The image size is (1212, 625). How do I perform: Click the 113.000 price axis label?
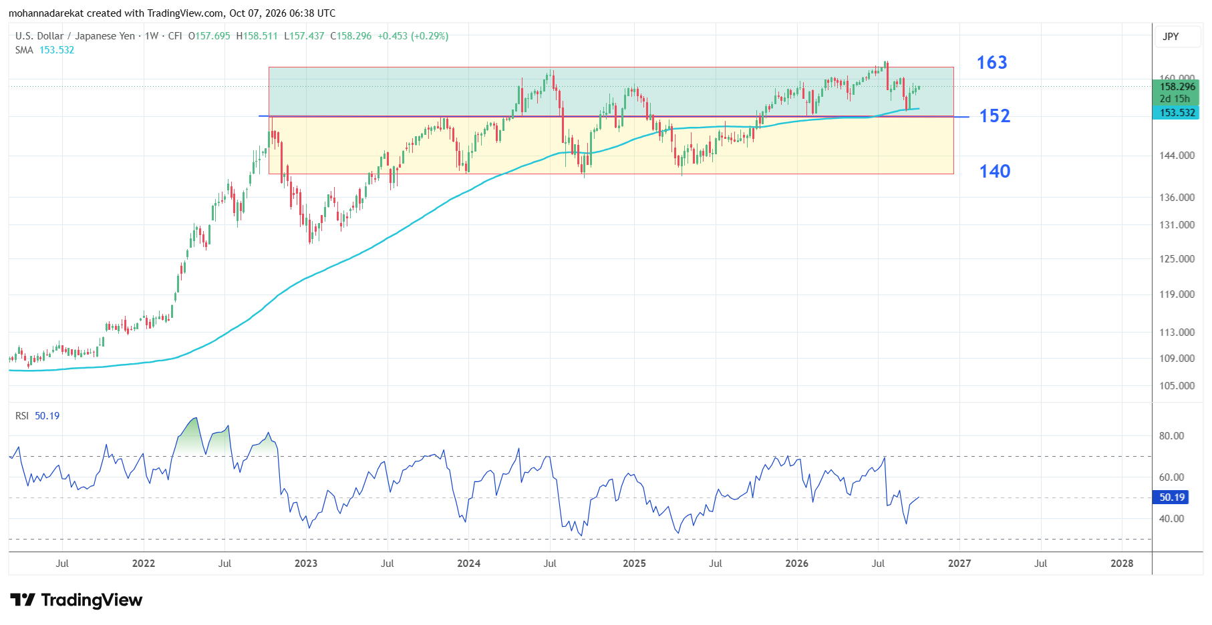1177,333
